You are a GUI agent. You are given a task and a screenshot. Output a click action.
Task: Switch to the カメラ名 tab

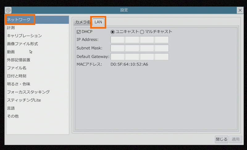click(82, 22)
